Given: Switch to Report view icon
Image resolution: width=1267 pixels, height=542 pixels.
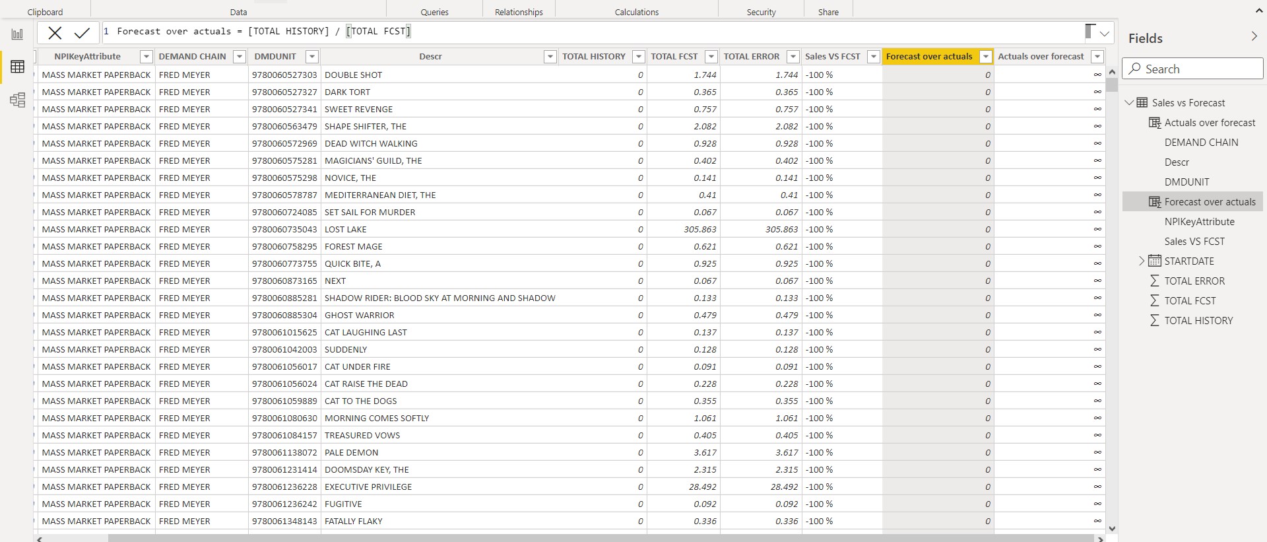Looking at the screenshot, I should [x=17, y=34].
